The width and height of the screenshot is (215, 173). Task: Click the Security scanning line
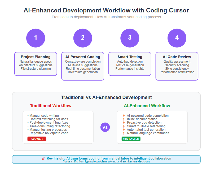tap(177, 65)
